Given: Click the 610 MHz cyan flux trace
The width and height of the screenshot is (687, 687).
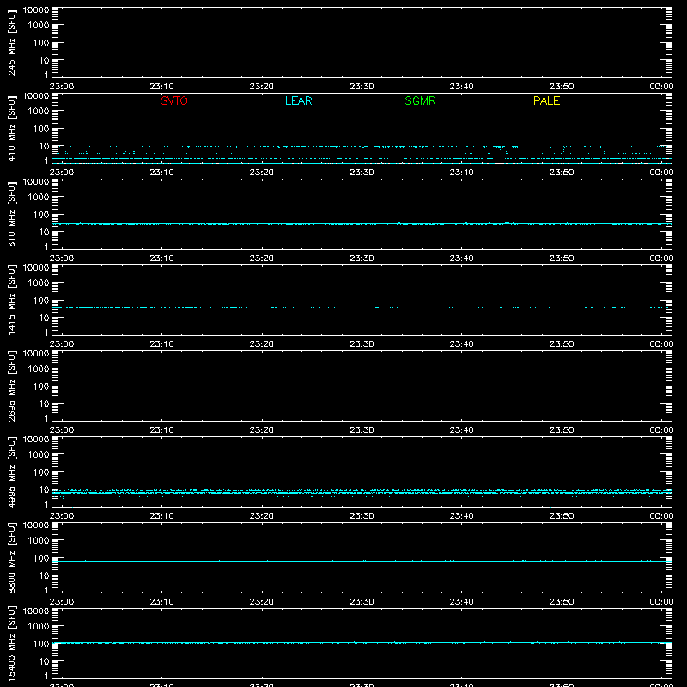Looking at the screenshot, I should pyautogui.click(x=362, y=224).
